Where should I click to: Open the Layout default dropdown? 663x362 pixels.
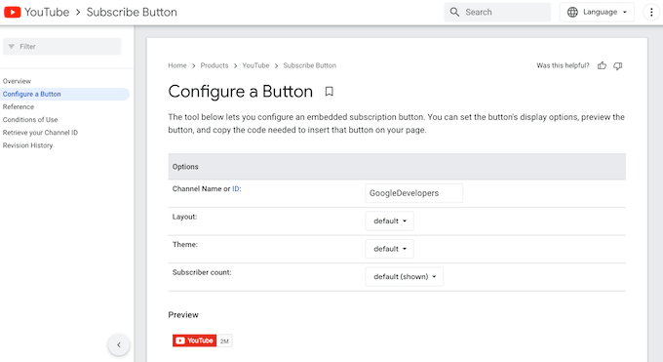point(389,221)
